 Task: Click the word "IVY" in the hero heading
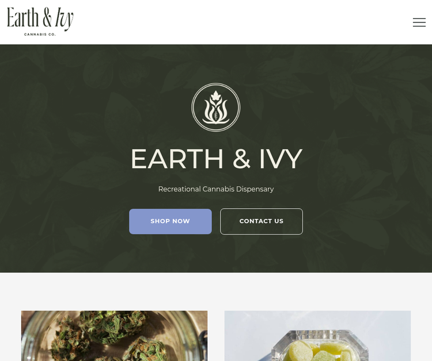point(281,159)
